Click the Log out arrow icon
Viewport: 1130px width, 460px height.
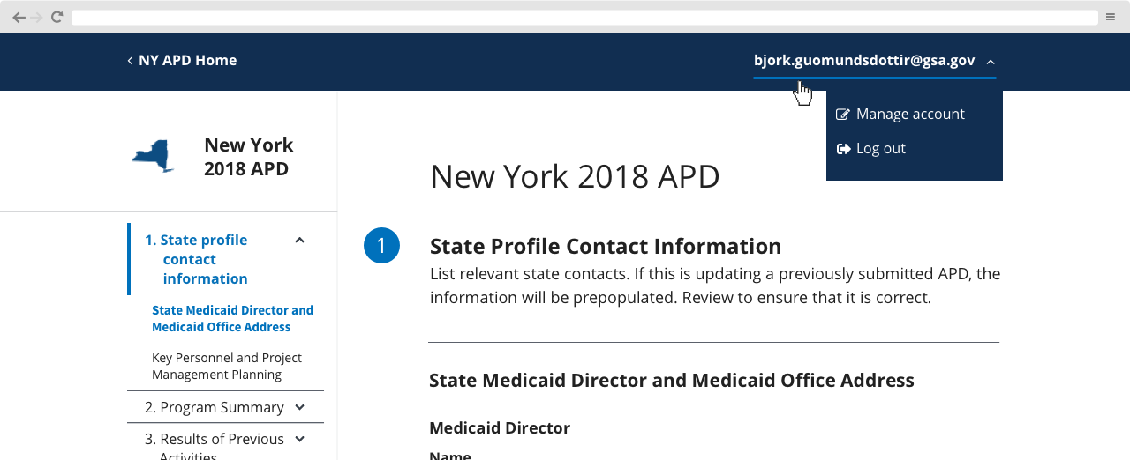(842, 149)
